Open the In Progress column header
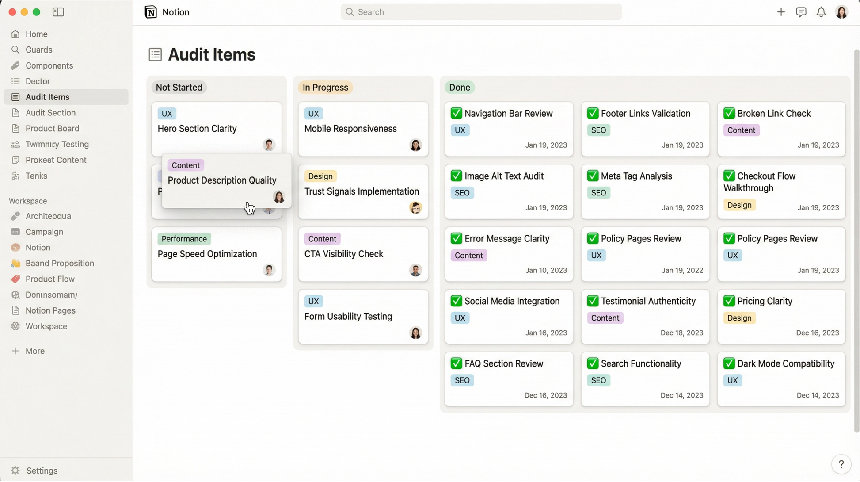Image resolution: width=860 pixels, height=482 pixels. point(325,87)
